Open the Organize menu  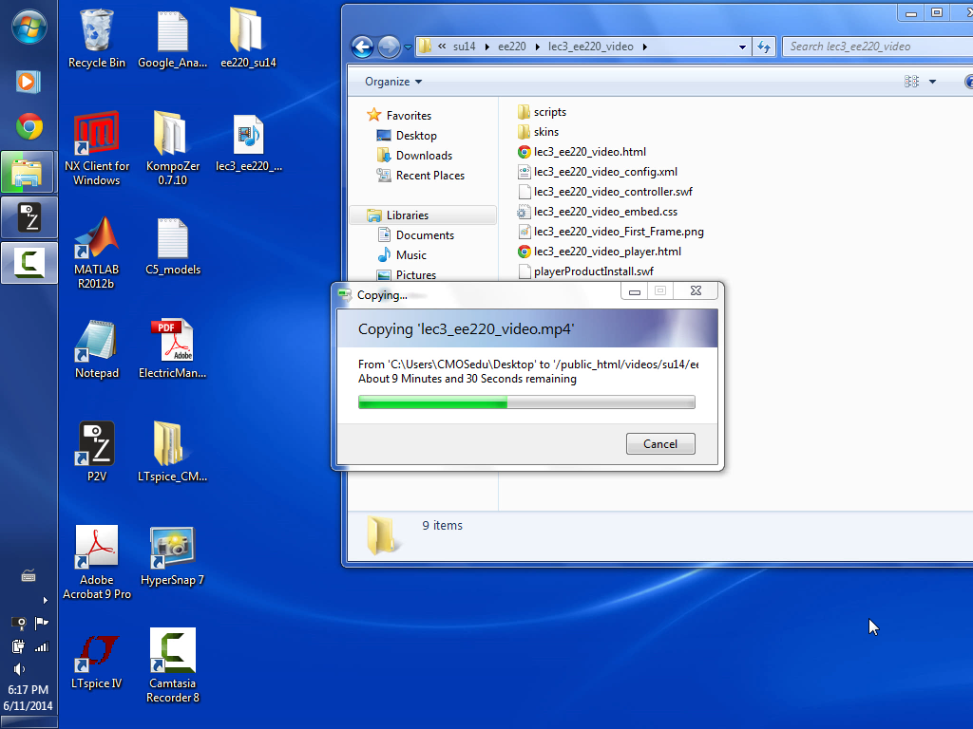click(x=392, y=82)
